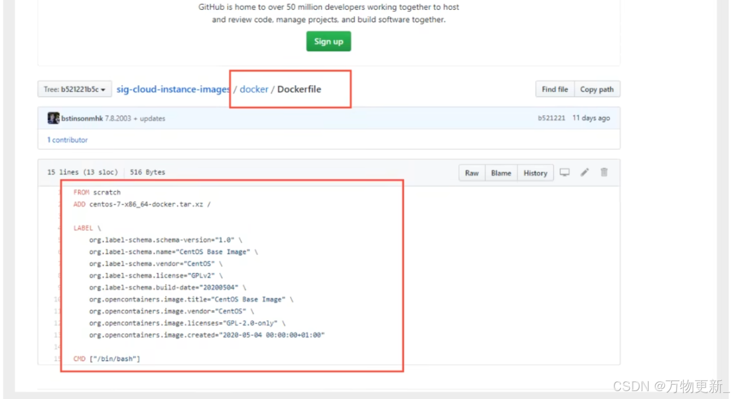Click the pencil edit file icon
Viewport: 732px width, 399px height.
point(585,172)
